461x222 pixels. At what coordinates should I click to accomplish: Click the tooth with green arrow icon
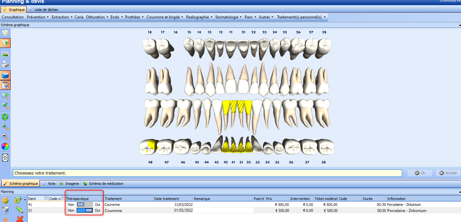5,43
